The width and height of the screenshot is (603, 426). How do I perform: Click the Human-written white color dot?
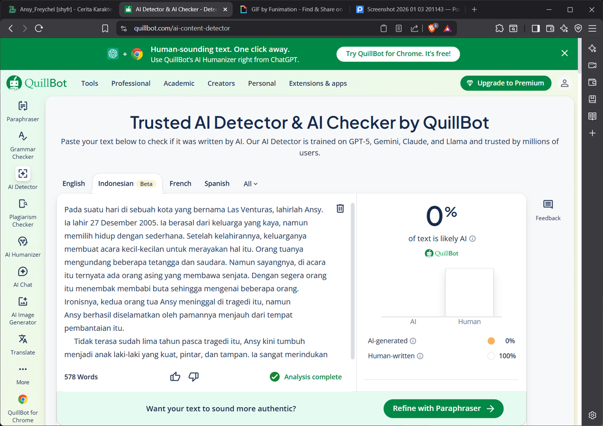point(491,356)
